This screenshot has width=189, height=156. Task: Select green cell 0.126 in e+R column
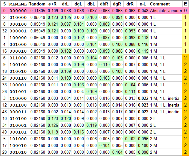53,125
